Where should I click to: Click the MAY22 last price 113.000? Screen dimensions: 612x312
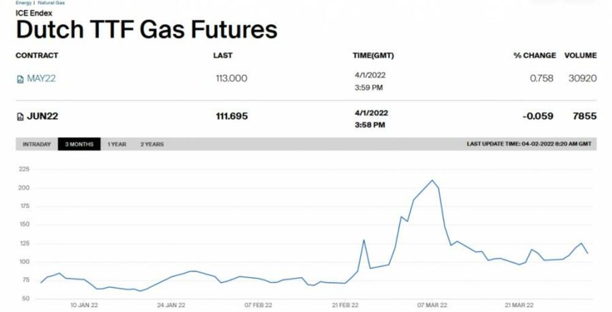tap(231, 78)
